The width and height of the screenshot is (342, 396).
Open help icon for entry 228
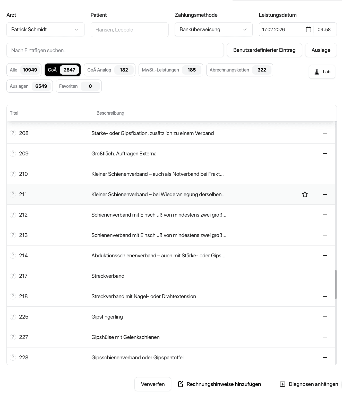pos(13,358)
